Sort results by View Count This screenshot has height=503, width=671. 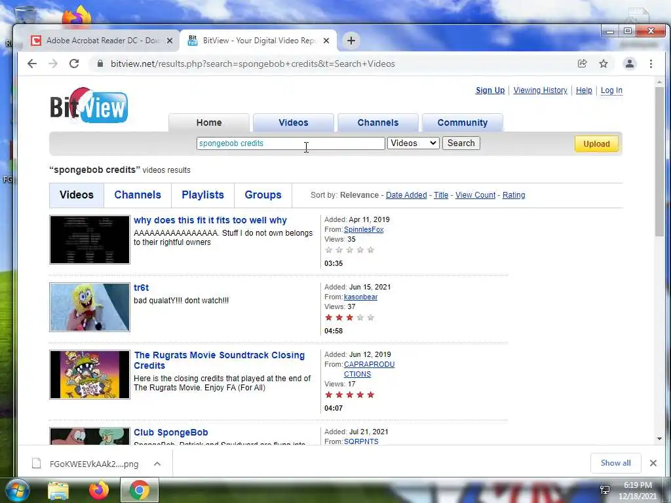click(x=475, y=195)
